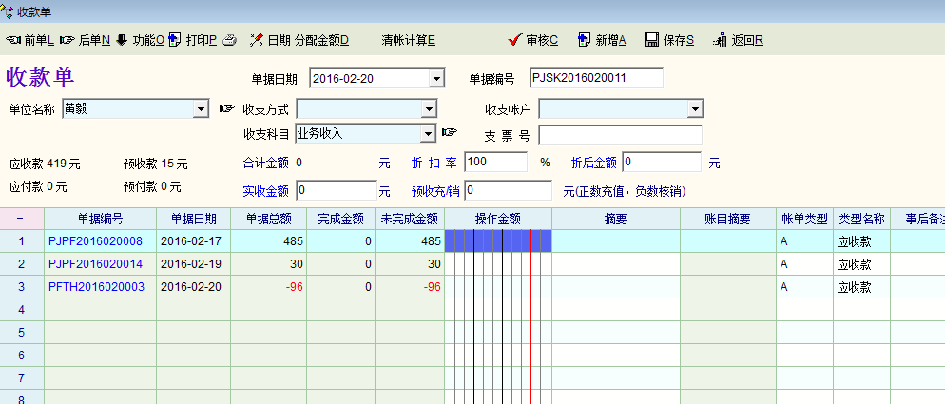Viewport: 945px width, 404px height.
Task: Click the 功能 down-arrow icon
Action: [122, 40]
